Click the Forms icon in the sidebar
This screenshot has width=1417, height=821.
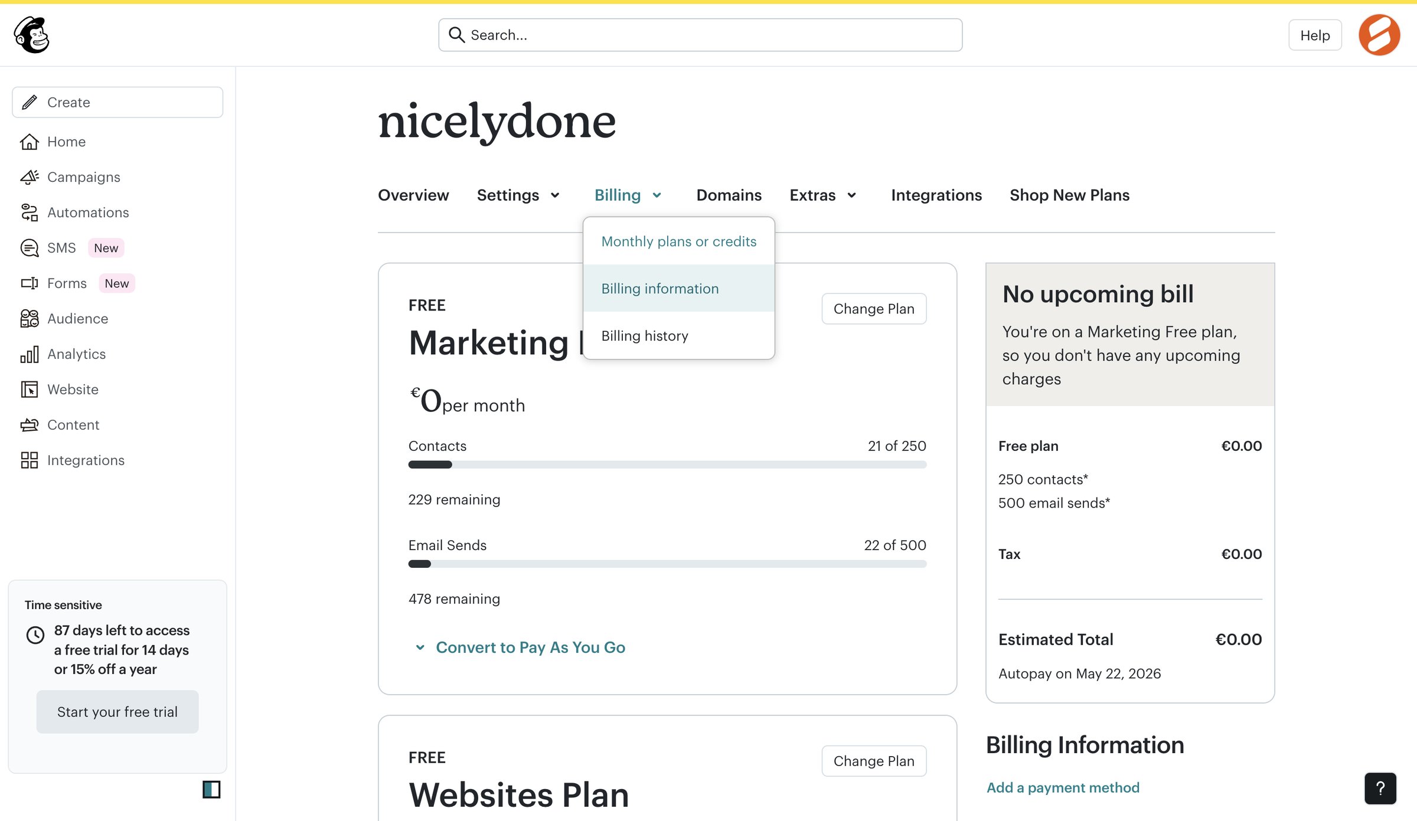tap(30, 283)
